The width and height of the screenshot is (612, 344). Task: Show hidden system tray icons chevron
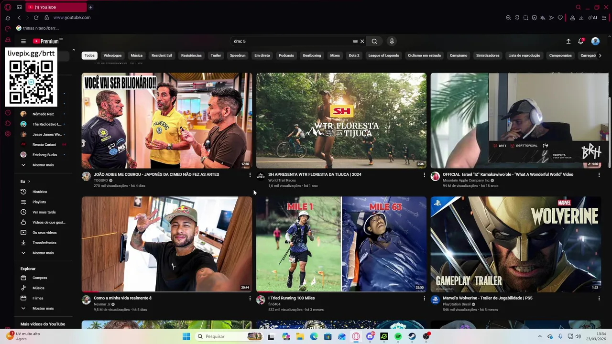point(540,336)
